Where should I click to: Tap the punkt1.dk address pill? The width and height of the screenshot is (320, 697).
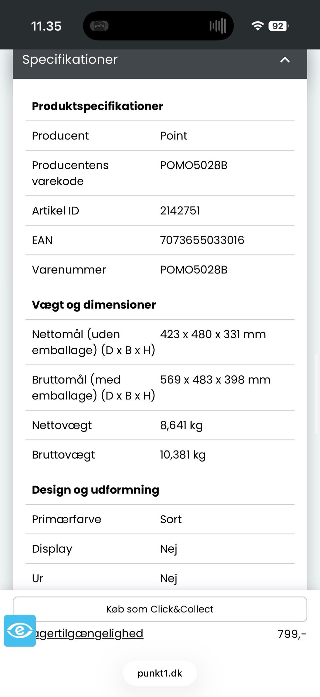tap(160, 673)
